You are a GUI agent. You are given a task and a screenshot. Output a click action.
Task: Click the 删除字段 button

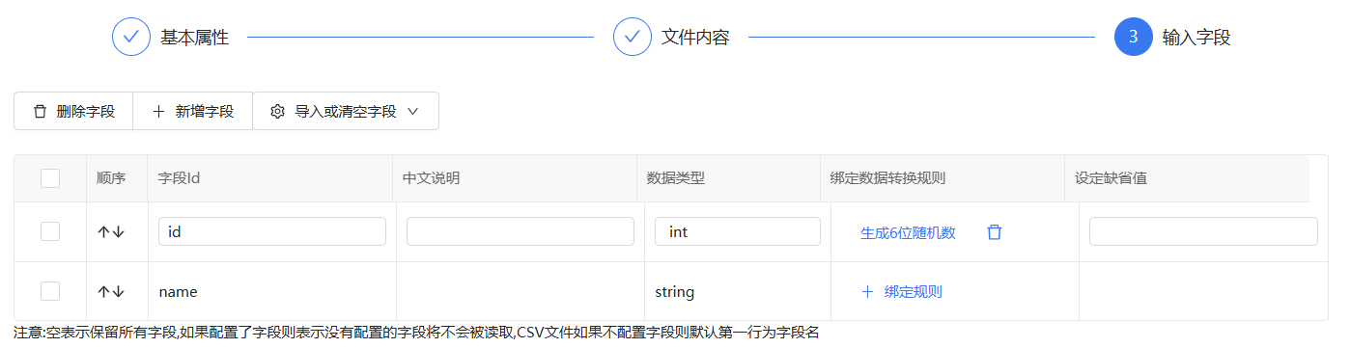[73, 111]
